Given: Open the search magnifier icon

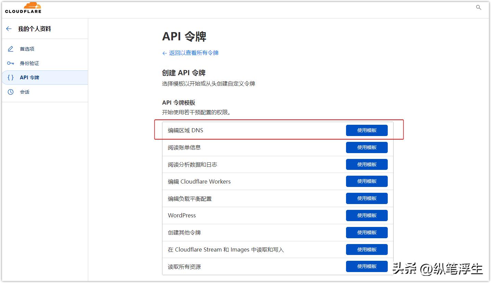Looking at the screenshot, I should [478, 7].
